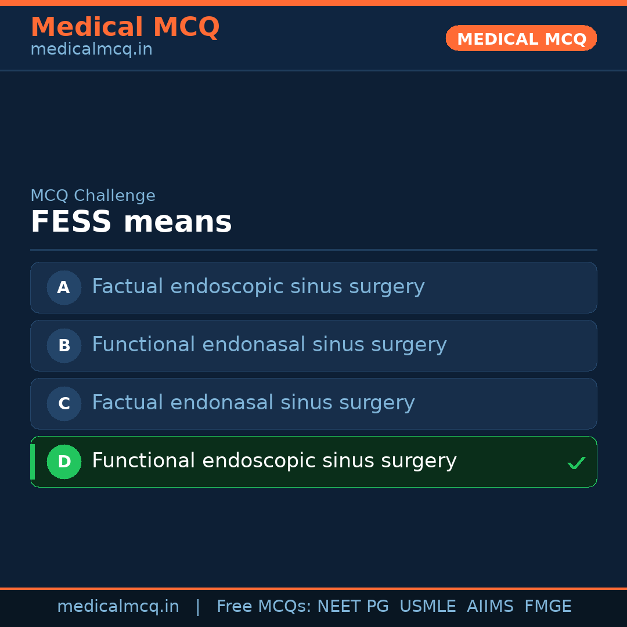Click the letter A circle badge
This screenshot has width=627, height=627.
click(x=64, y=287)
